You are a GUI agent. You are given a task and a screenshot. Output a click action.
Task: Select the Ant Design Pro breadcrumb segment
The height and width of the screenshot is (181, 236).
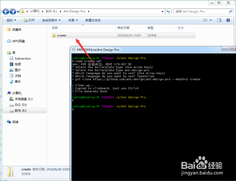74,11
